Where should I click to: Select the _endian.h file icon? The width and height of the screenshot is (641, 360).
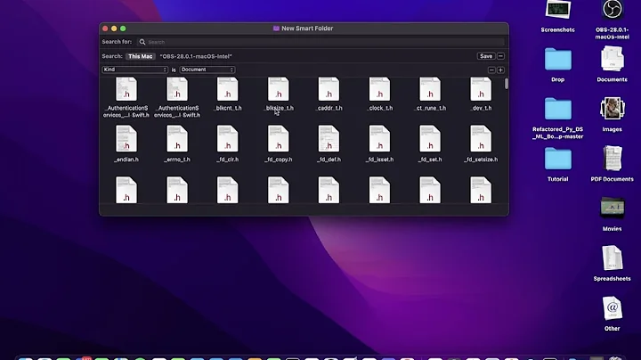click(126, 139)
